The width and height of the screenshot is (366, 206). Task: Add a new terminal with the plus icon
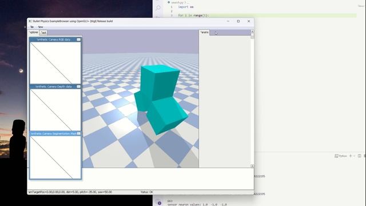coord(351,156)
